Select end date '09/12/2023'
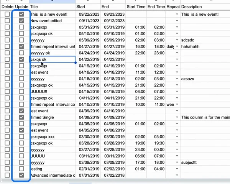 click(113, 21)
